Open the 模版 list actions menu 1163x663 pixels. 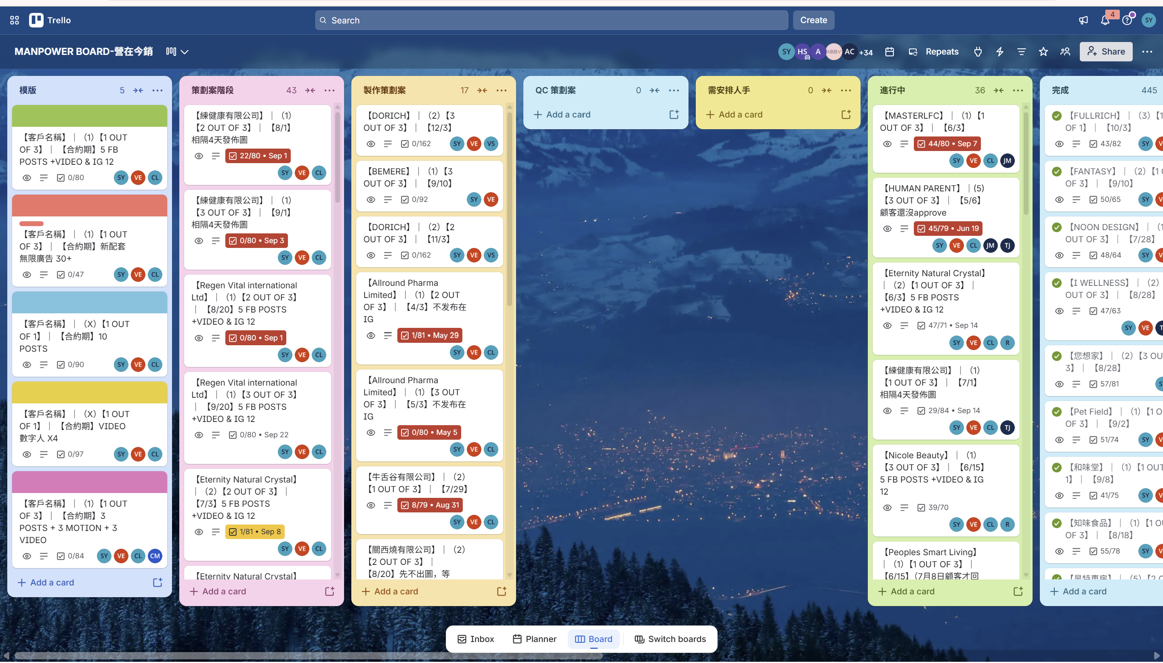[x=157, y=90]
